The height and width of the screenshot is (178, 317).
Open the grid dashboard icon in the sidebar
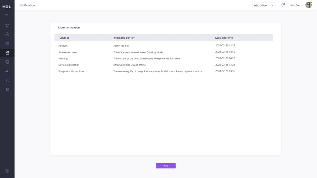pyautogui.click(x=7, y=44)
